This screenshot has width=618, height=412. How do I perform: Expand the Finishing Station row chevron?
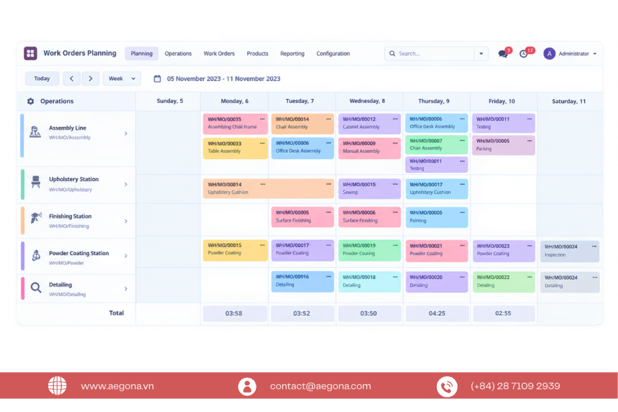pos(126,221)
